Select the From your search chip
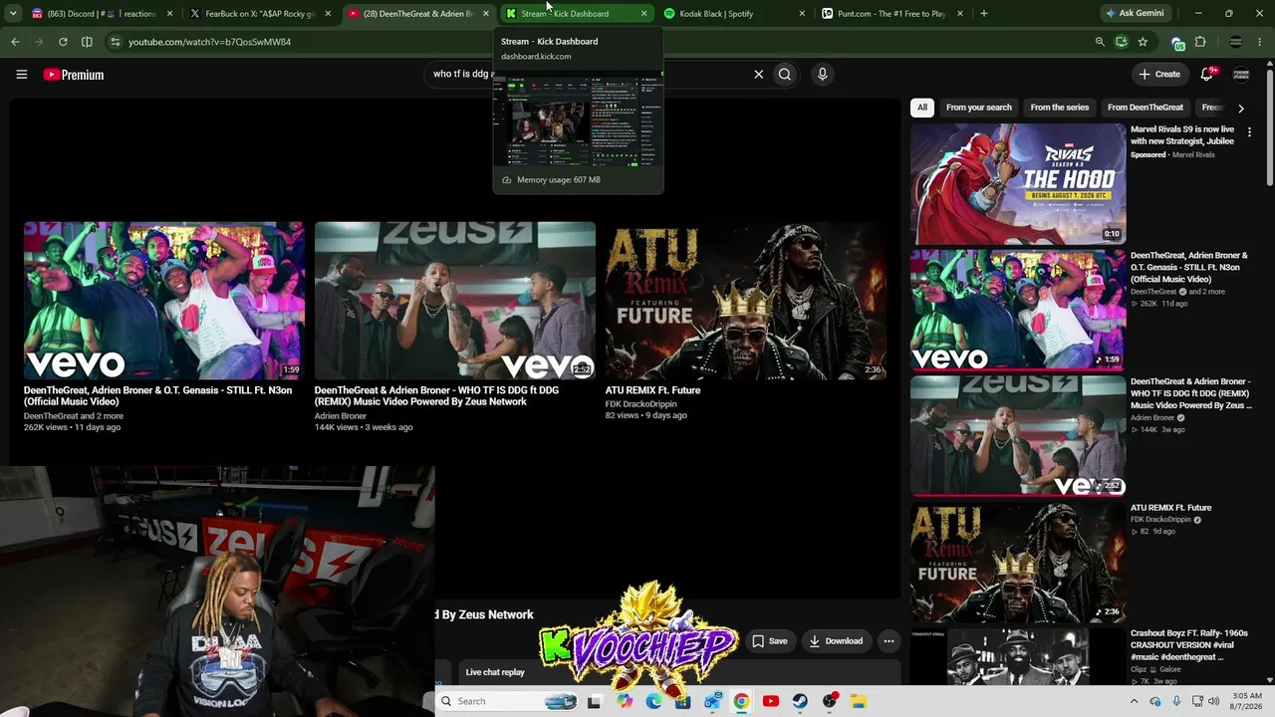 click(x=978, y=108)
